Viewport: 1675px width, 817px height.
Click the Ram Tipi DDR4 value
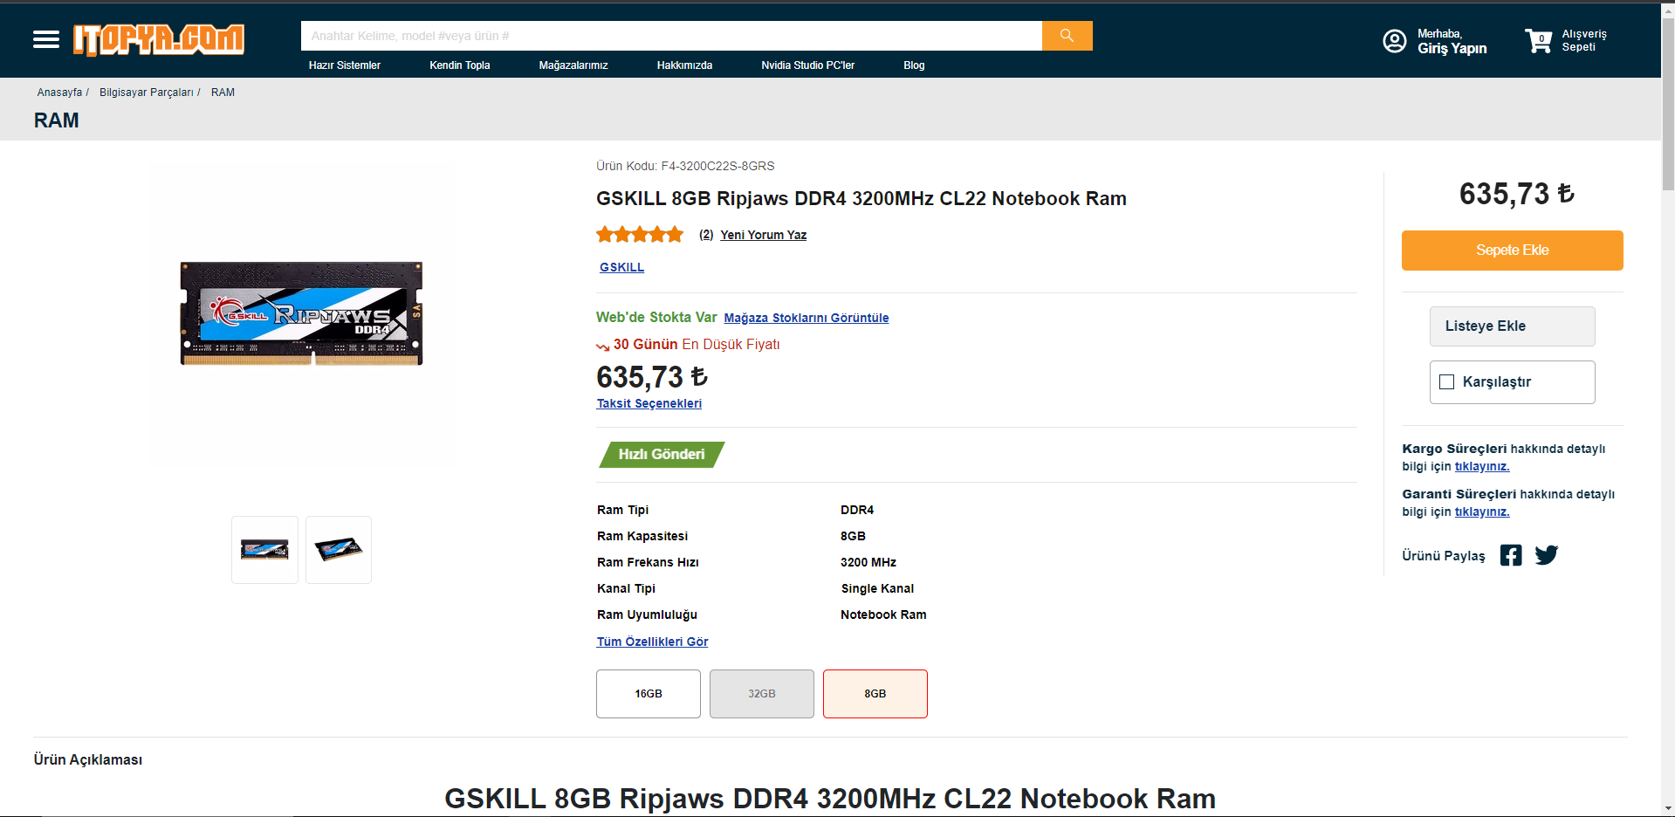857,510
